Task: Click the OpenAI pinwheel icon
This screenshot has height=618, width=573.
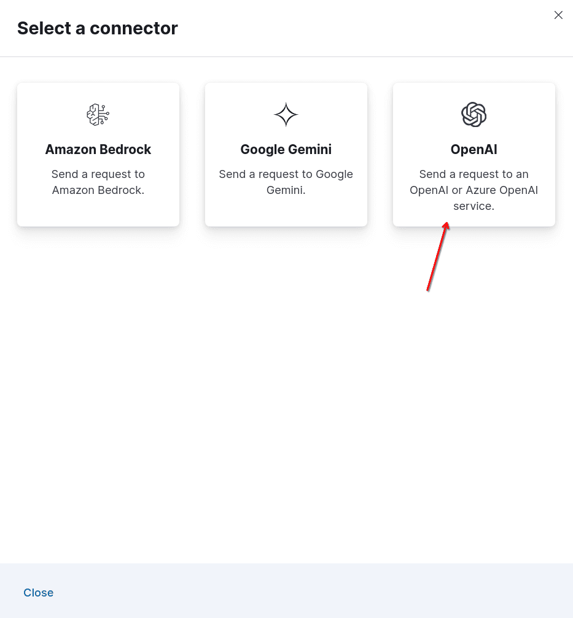Action: [474, 114]
